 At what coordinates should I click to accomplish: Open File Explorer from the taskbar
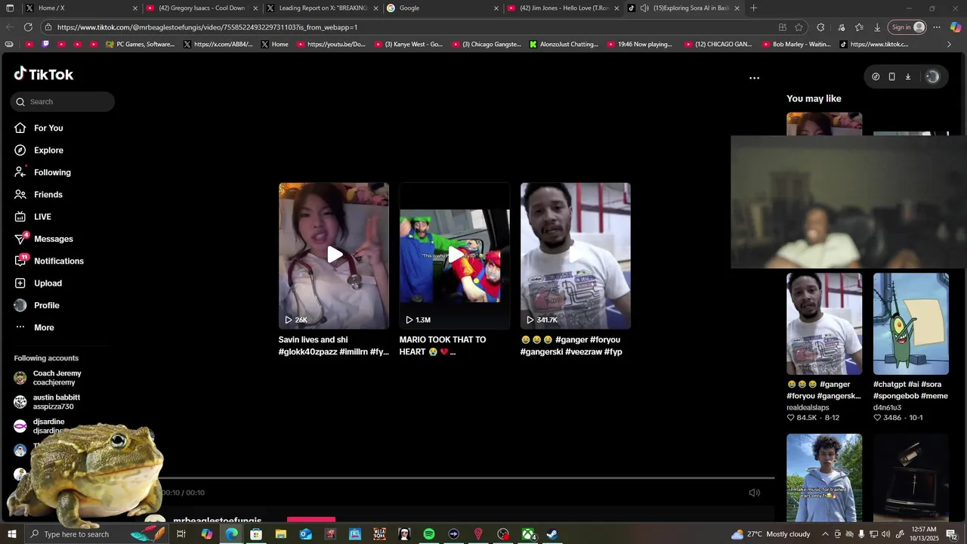pos(280,534)
